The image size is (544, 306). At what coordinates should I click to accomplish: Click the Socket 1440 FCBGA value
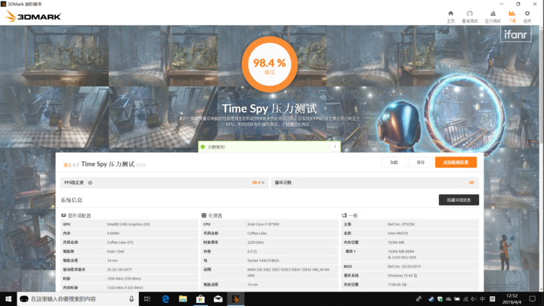263,261
